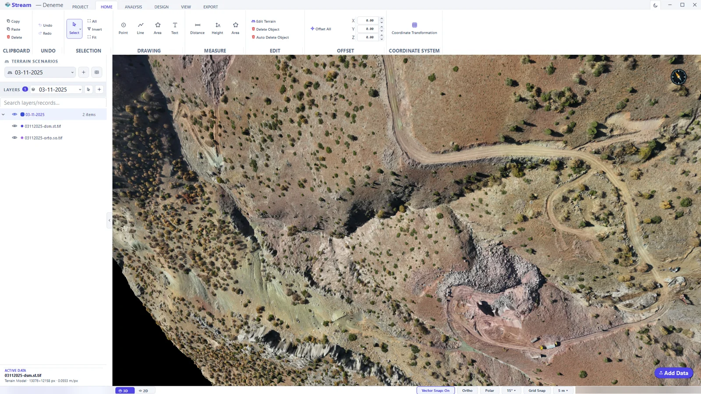The width and height of the screenshot is (701, 394).
Task: Pick the Text drawing tool
Action: [175, 28]
